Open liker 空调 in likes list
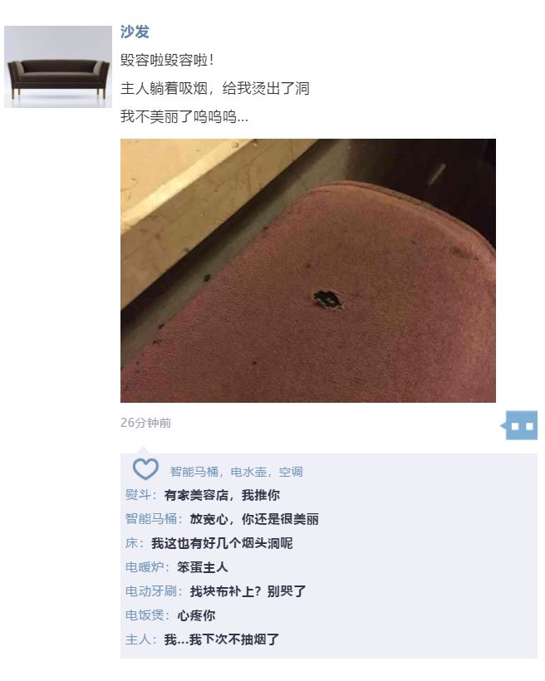 [x=291, y=472]
